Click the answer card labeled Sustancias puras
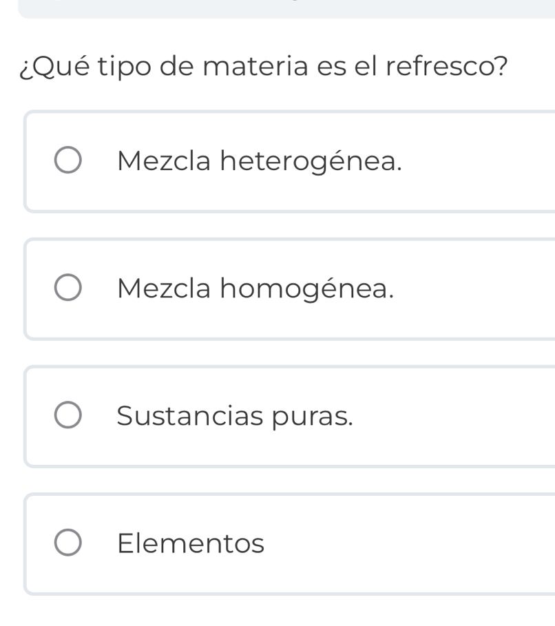555x626 pixels. (x=275, y=417)
